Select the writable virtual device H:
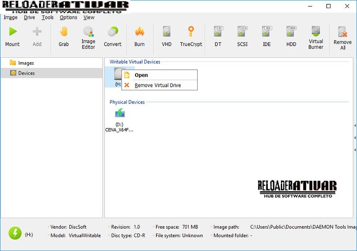The width and height of the screenshot is (357, 251). pyautogui.click(x=118, y=77)
